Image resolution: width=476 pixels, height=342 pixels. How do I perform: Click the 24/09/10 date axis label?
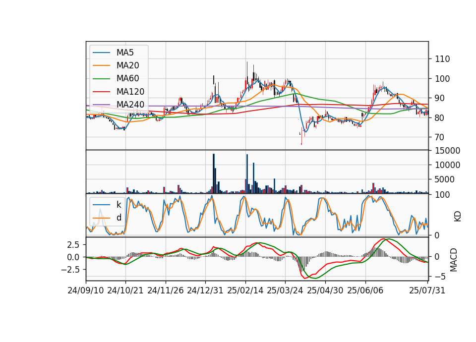click(86, 290)
